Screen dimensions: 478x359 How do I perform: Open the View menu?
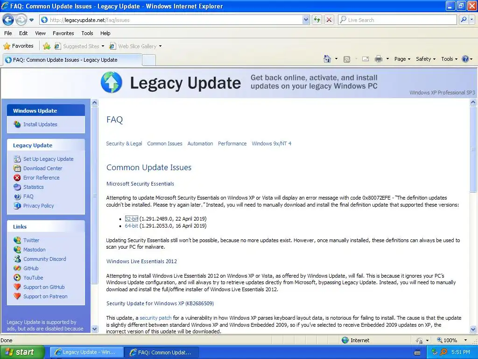[x=40, y=33]
